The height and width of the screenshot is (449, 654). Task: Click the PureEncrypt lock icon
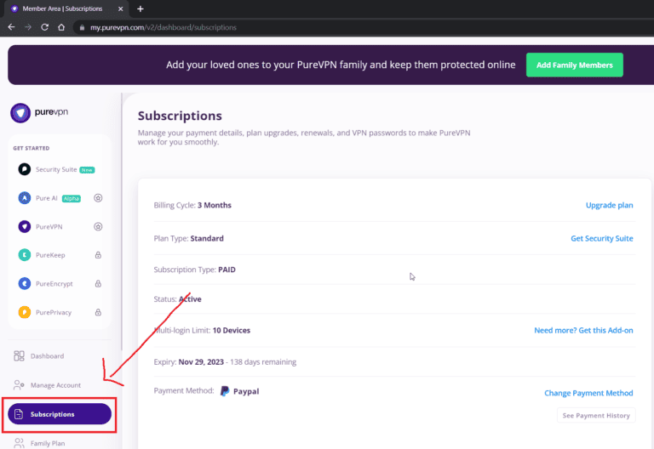click(x=98, y=284)
